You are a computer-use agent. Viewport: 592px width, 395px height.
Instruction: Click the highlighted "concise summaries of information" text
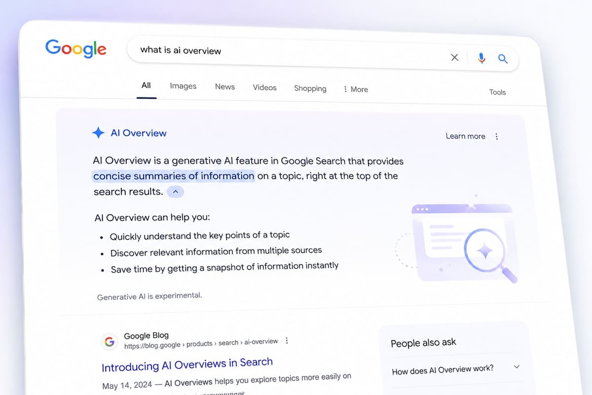click(x=174, y=176)
